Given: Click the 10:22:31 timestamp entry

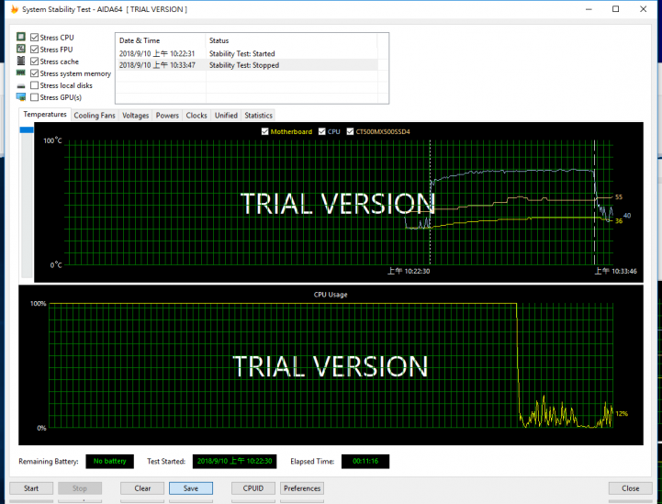Looking at the screenshot, I should [157, 53].
